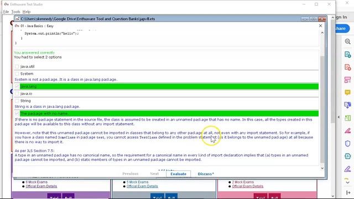The width and height of the screenshot is (354, 199).
Task: Open the red Redact pen tool icon
Action: click(x=348, y=131)
